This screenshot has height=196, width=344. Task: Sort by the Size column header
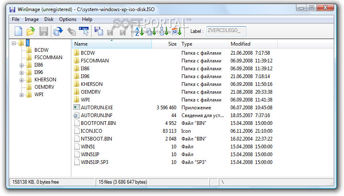[165, 44]
